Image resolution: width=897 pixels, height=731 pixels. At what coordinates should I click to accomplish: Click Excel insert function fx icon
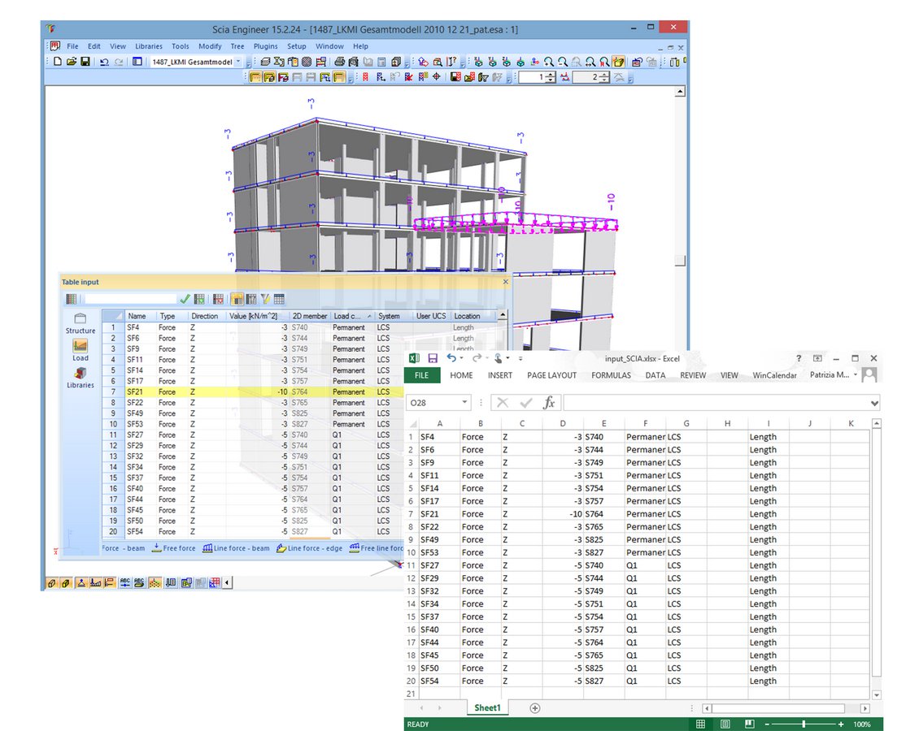click(x=549, y=402)
